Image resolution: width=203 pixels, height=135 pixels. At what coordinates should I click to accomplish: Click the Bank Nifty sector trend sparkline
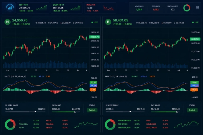(186, 124)
